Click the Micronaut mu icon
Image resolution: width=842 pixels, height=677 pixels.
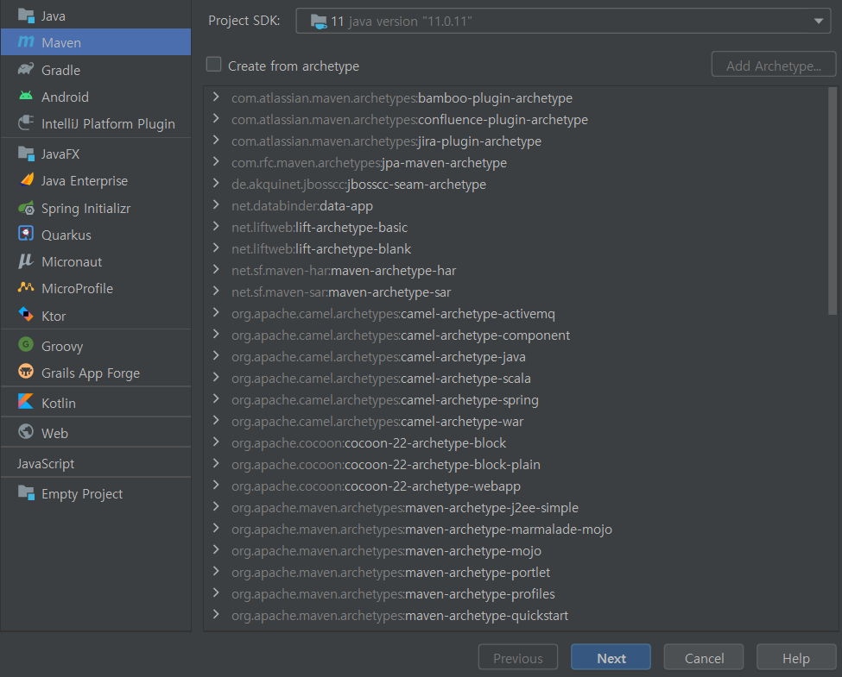26,261
